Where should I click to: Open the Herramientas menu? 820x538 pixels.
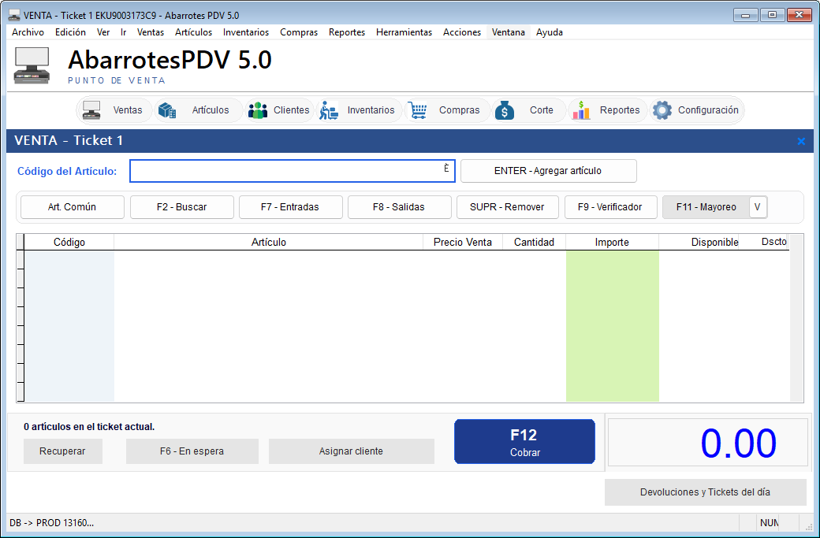point(404,32)
